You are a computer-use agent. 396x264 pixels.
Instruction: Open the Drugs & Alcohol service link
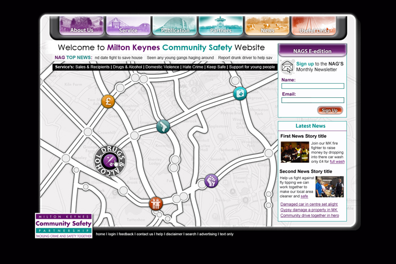click(127, 67)
